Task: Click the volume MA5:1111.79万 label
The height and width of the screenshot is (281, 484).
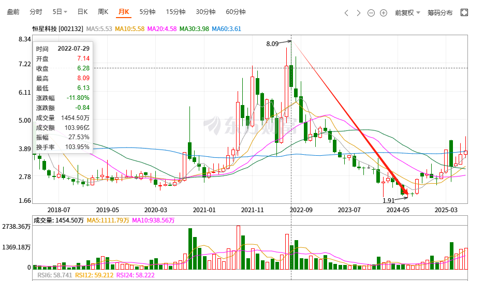Action: (108, 220)
